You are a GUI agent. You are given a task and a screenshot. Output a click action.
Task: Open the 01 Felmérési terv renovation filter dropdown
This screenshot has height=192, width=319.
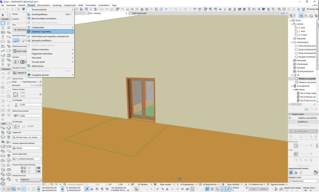click(x=303, y=181)
